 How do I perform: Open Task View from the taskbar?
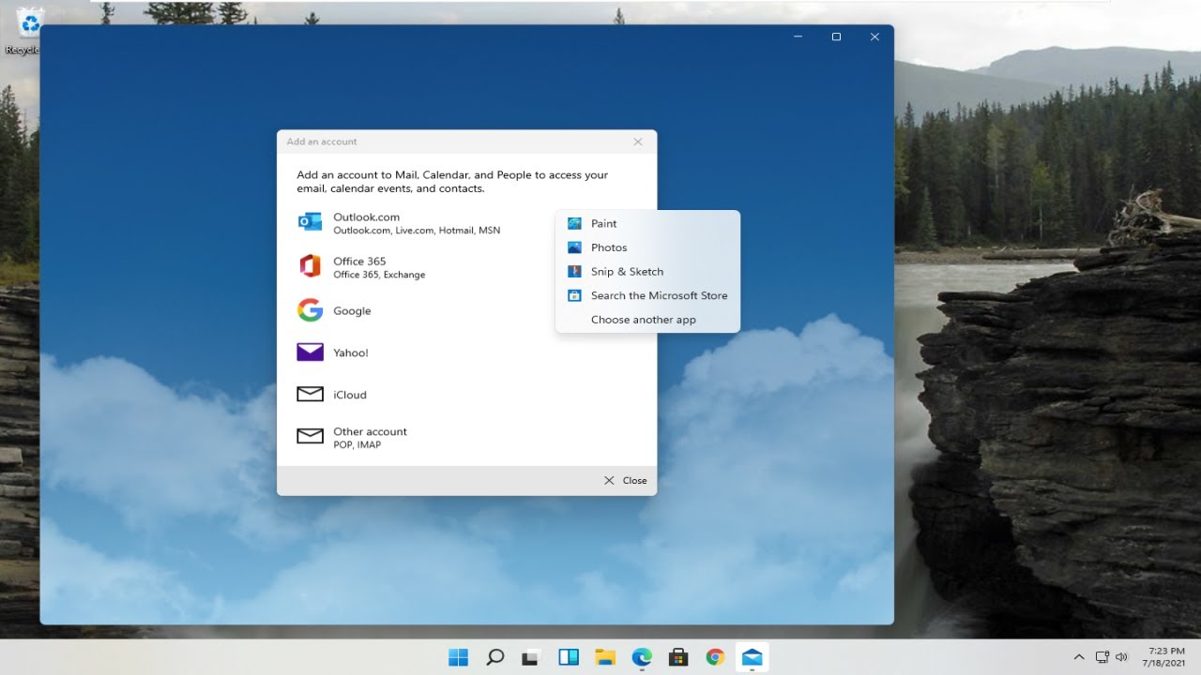click(x=532, y=657)
